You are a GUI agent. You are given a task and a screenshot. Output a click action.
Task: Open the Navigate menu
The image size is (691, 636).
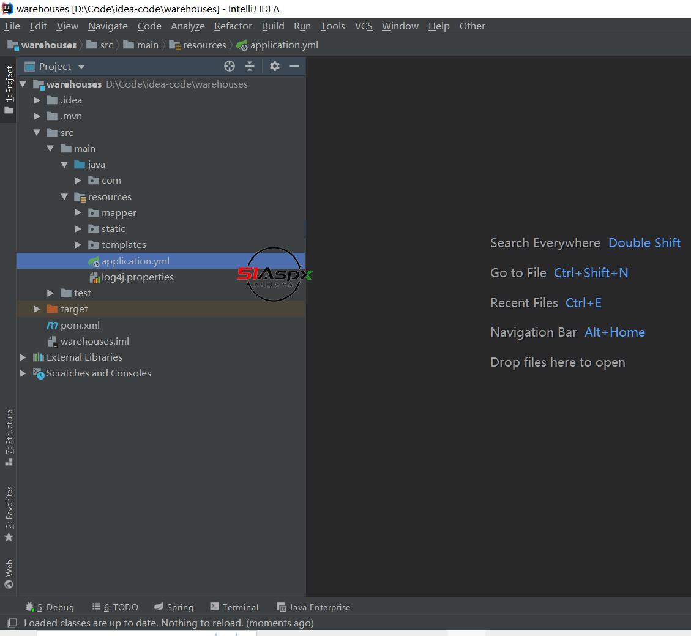coord(108,26)
